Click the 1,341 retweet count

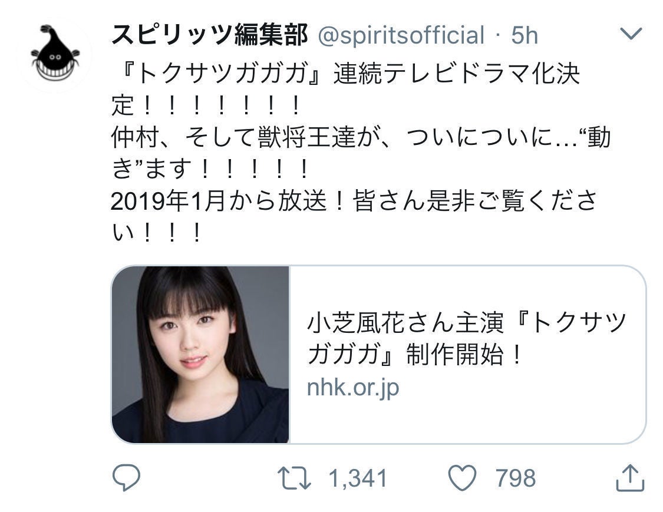358,478
